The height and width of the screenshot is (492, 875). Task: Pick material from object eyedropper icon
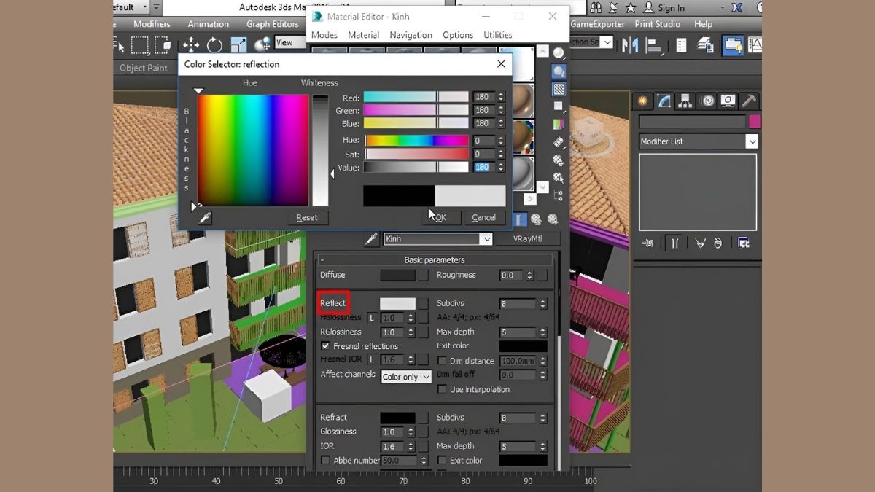tap(371, 238)
